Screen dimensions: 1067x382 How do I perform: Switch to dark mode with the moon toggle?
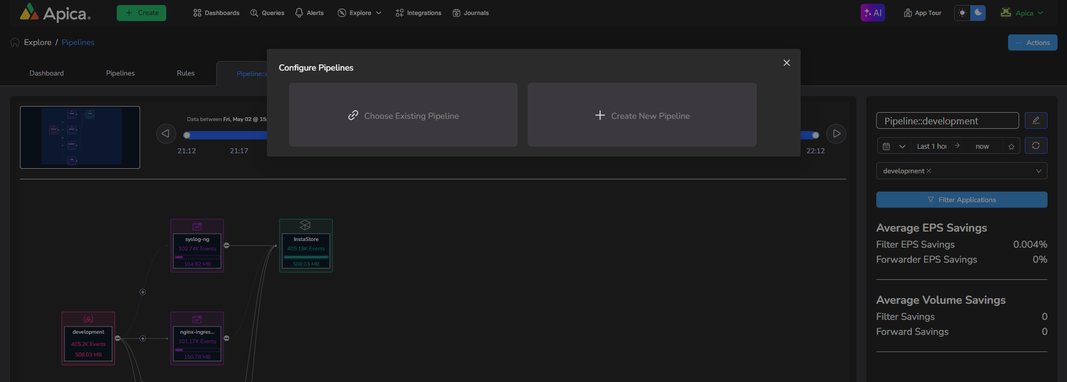click(977, 13)
